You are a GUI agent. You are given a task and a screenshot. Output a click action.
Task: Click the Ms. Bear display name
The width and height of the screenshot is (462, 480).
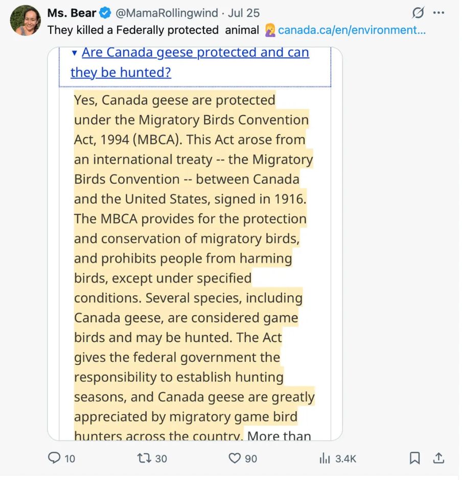coord(72,13)
